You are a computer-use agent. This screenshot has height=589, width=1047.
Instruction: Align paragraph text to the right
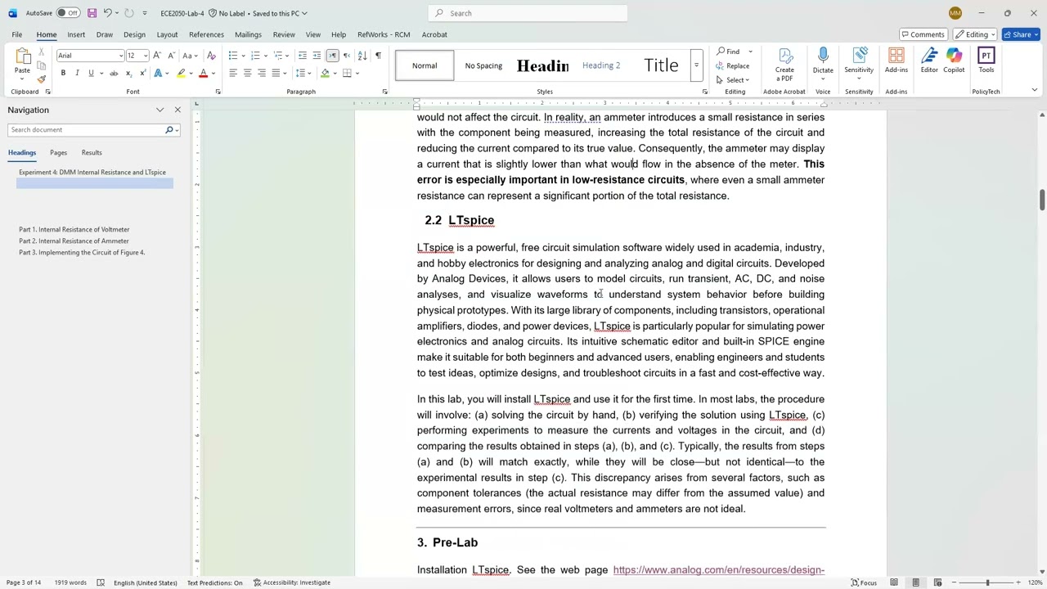[262, 73]
